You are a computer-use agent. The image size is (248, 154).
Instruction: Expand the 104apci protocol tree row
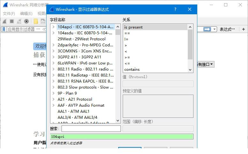pos(54,27)
